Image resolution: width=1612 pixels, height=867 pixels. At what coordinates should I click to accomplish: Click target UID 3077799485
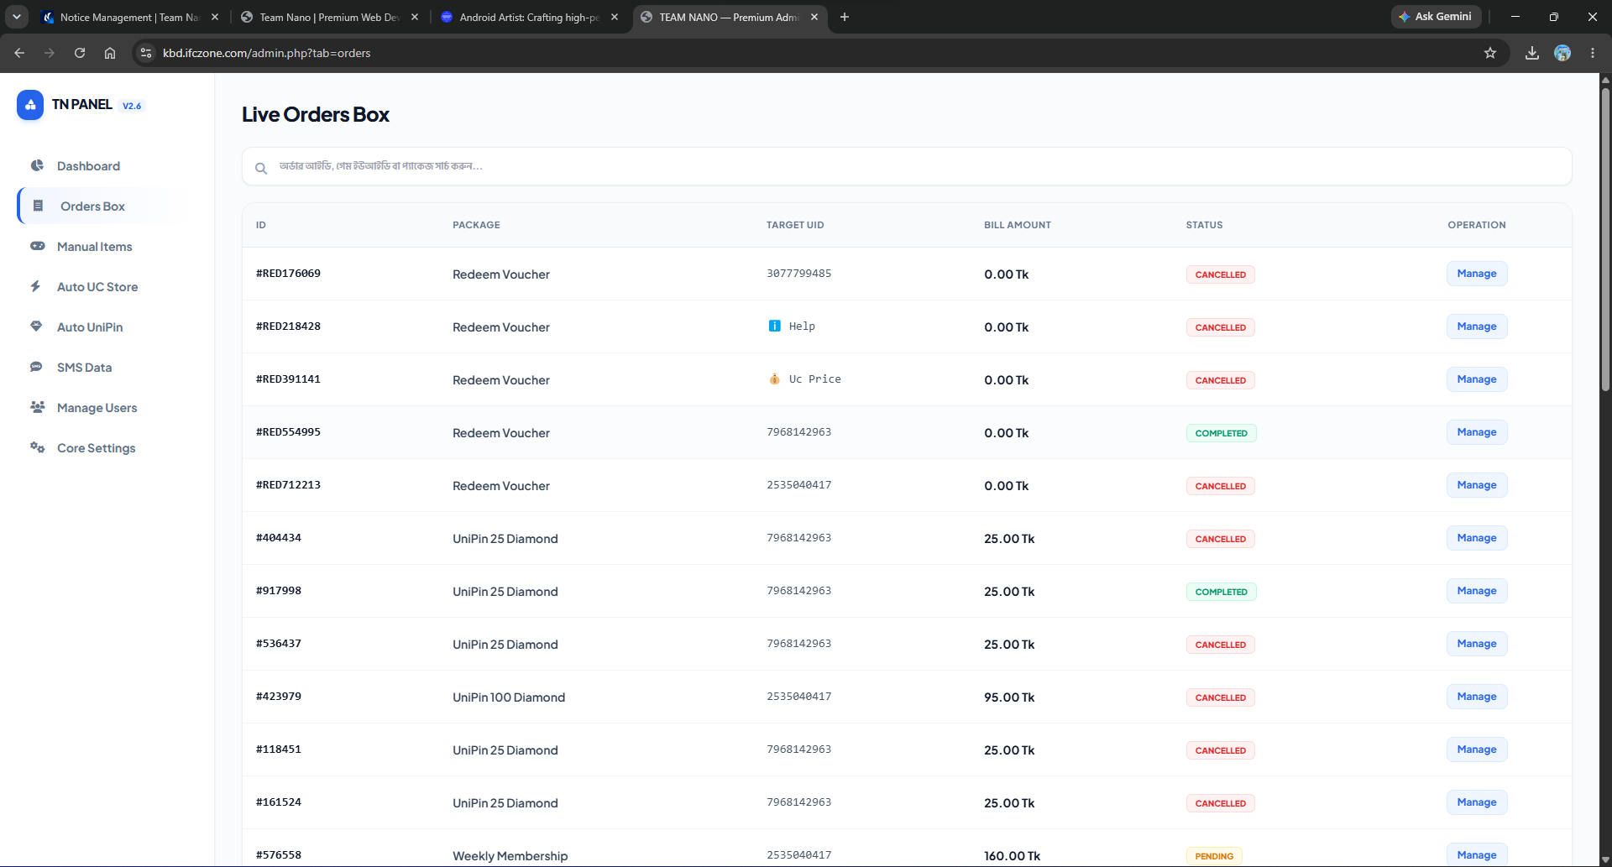click(x=798, y=274)
